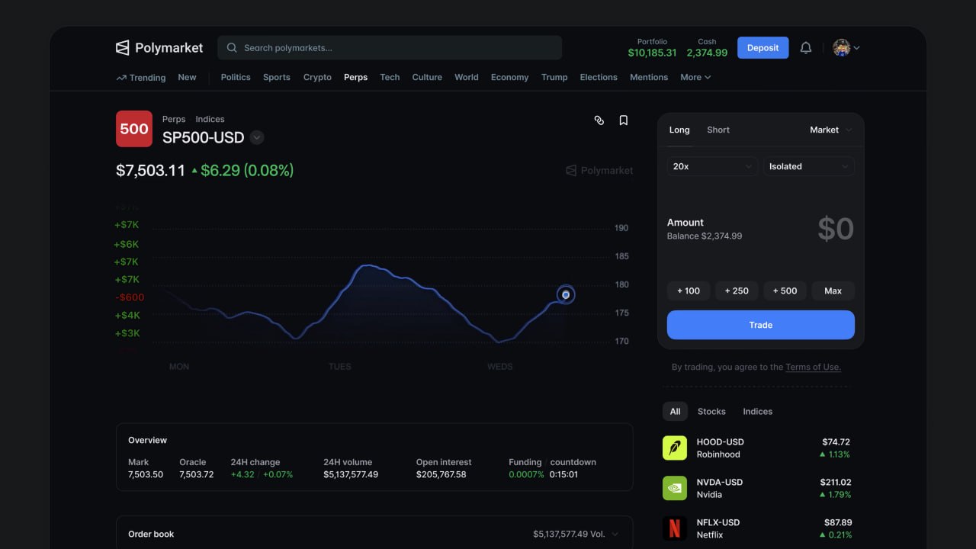Open the notifications bell
Screen dimensions: 976x549
[806, 47]
